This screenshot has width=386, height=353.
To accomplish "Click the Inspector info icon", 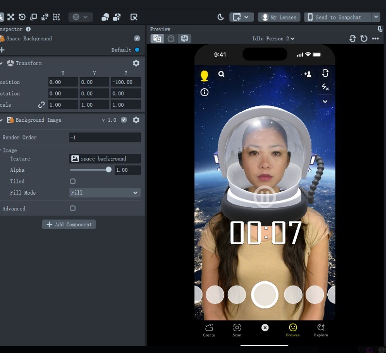I will [x=28, y=29].
